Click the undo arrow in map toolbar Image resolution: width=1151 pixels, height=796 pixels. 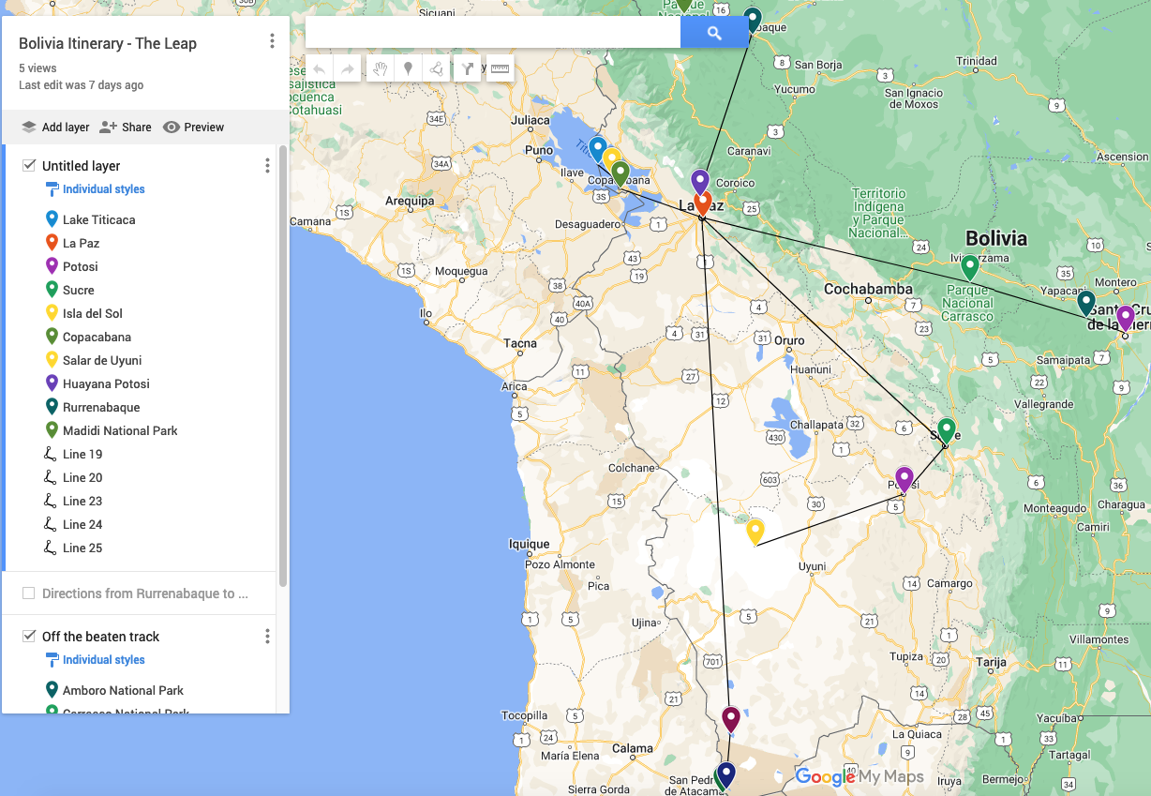(320, 68)
